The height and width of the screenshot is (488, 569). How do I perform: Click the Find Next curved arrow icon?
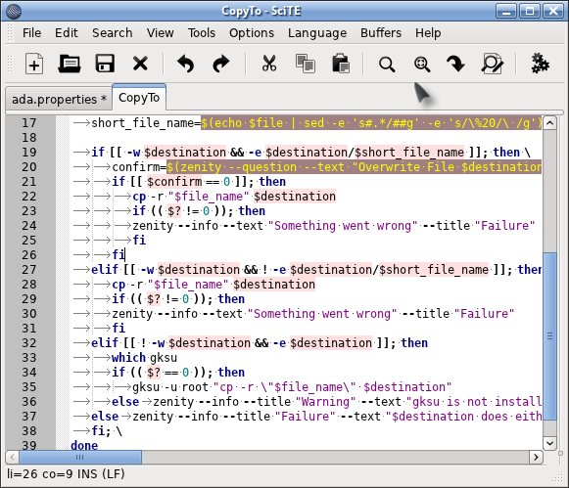[456, 65]
